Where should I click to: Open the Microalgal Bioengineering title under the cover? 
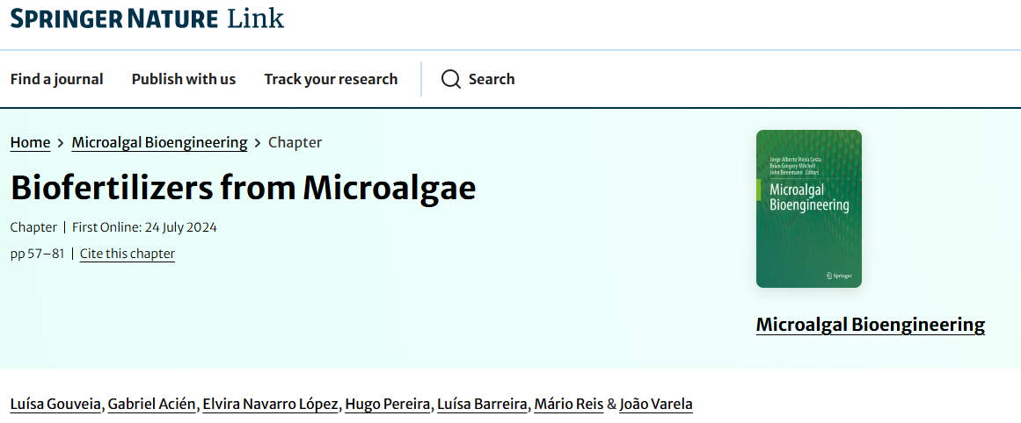coord(871,324)
